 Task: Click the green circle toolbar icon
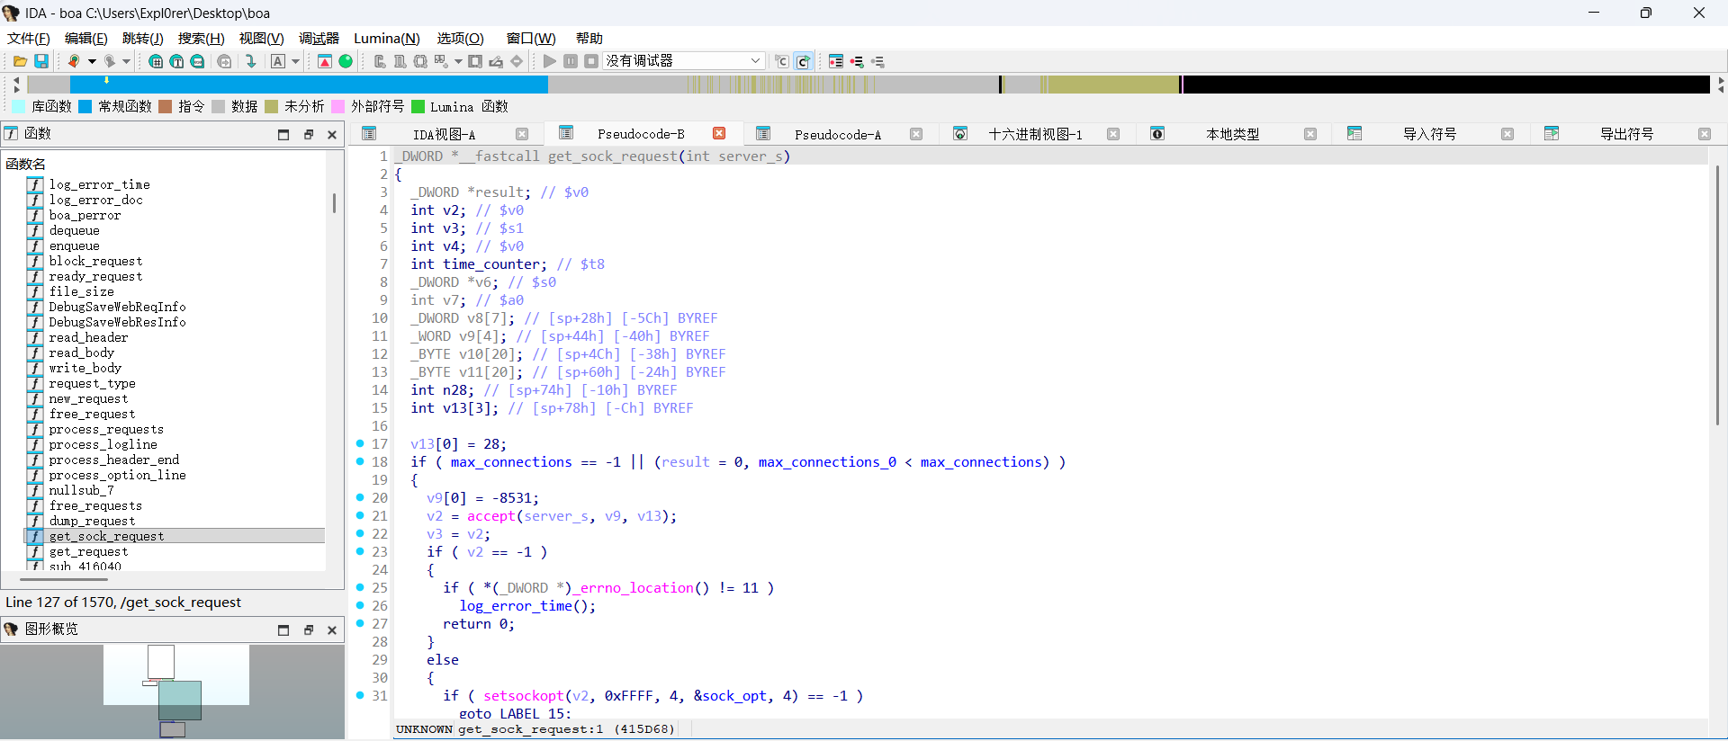point(346,61)
